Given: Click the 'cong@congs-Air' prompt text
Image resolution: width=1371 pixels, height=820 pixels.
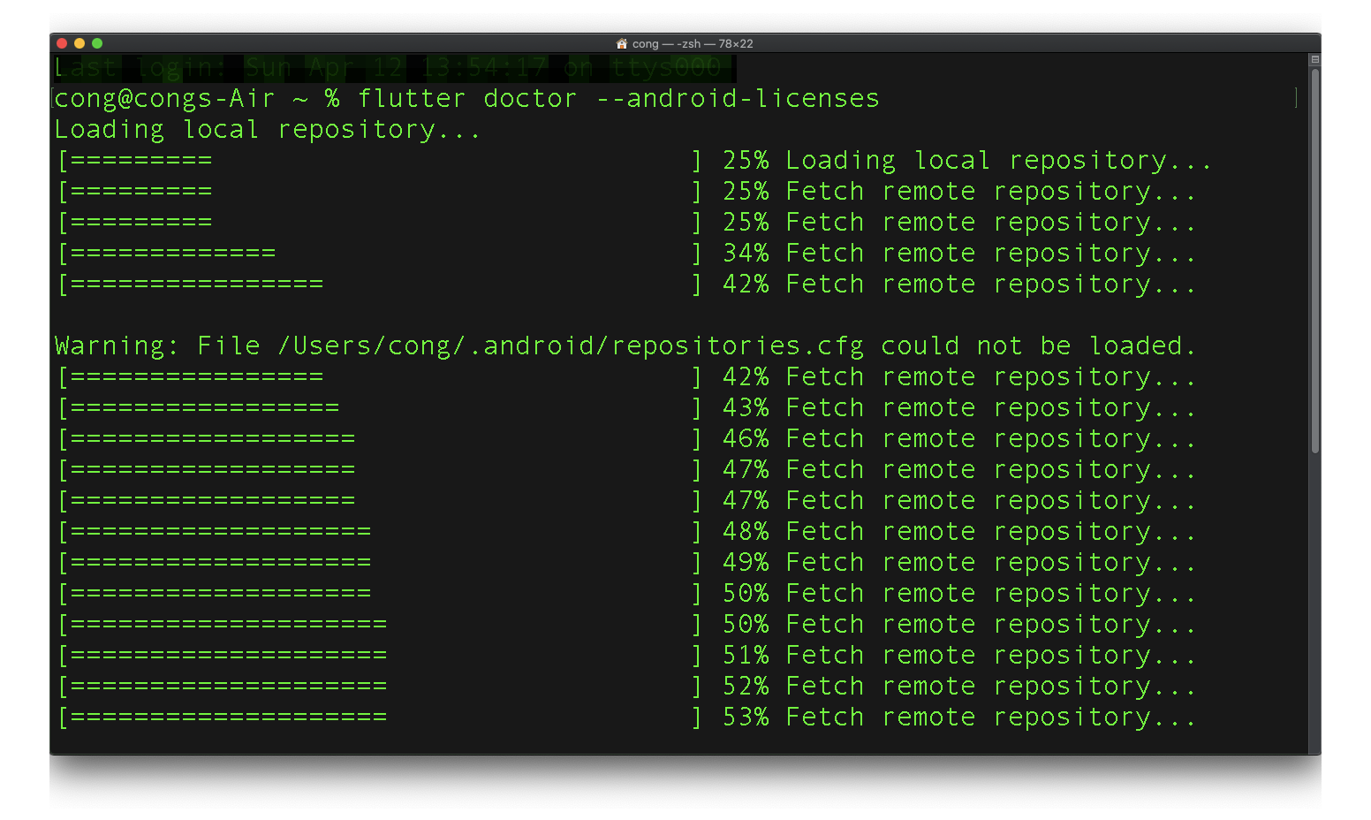Looking at the screenshot, I should (164, 98).
